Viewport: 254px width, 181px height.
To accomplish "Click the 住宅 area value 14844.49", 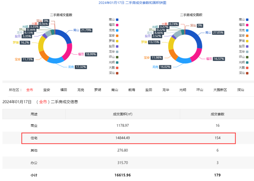I will (x=123, y=138).
